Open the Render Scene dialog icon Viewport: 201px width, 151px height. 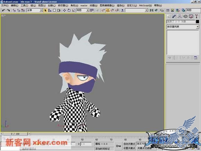pyautogui.click(x=183, y=10)
